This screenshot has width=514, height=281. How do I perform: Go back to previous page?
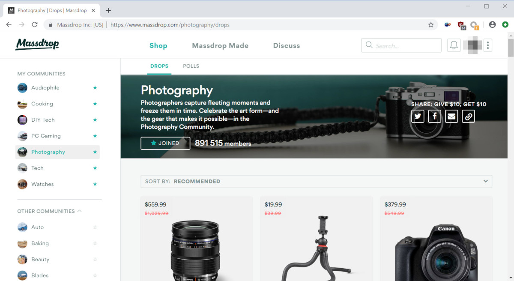coord(9,25)
